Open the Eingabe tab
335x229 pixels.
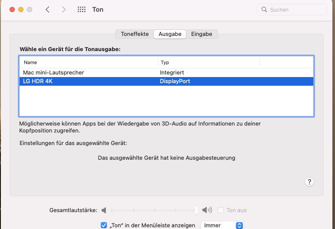[202, 34]
